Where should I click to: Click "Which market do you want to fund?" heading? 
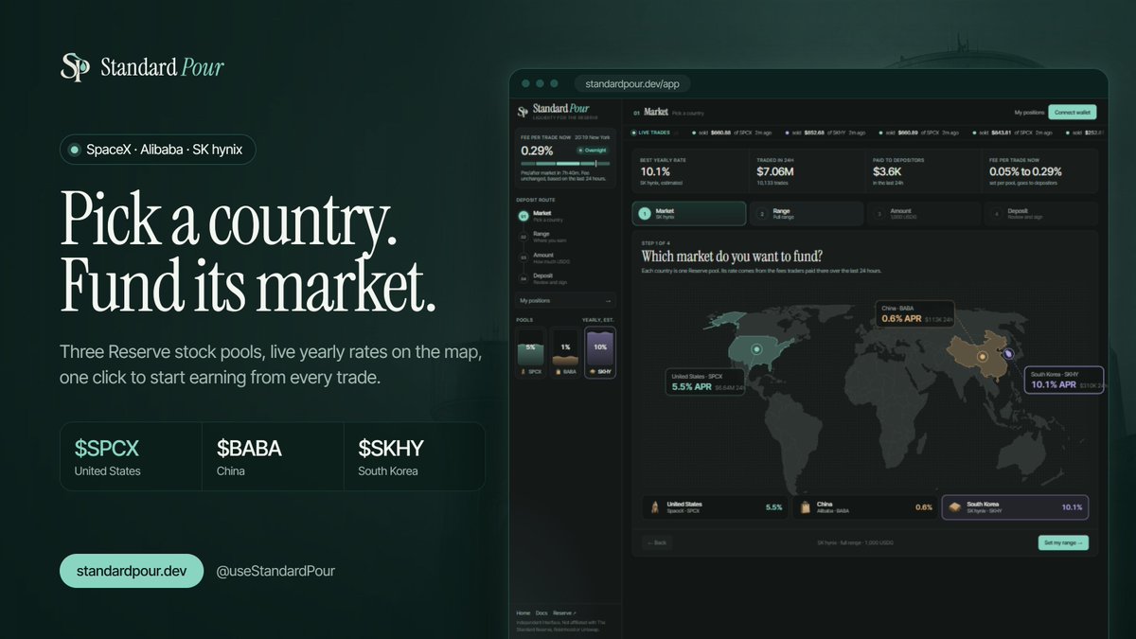[x=732, y=257]
